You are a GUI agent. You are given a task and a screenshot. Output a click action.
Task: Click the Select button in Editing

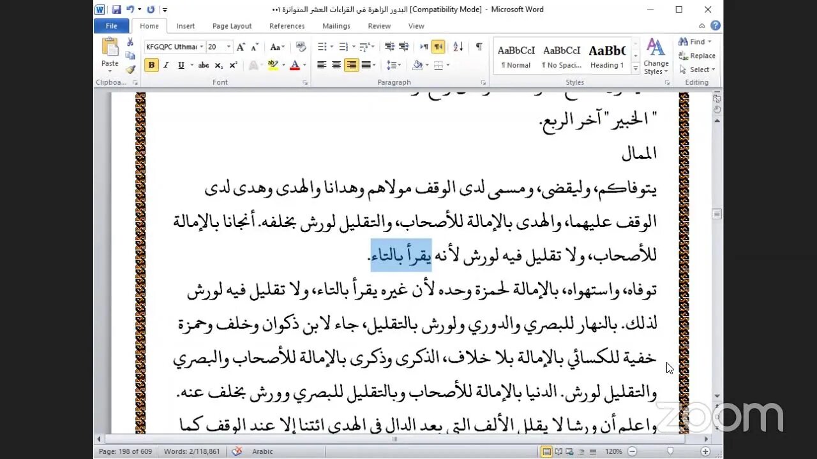click(x=697, y=70)
